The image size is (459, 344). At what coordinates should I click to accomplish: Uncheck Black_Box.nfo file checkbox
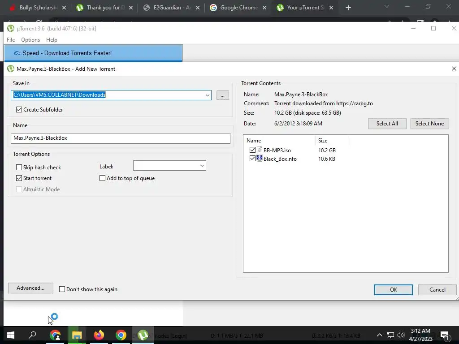[x=253, y=159]
